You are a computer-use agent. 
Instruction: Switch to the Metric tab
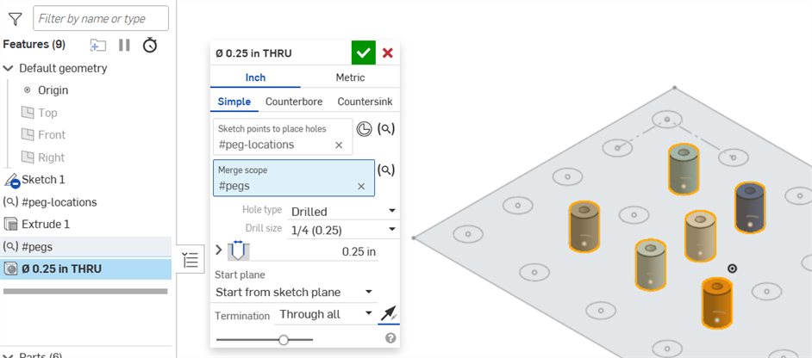350,77
